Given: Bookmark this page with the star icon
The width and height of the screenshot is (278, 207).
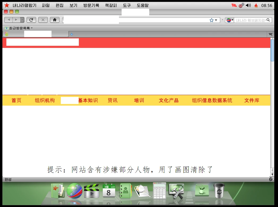Looking at the screenshot, I should pyautogui.click(x=211, y=20).
